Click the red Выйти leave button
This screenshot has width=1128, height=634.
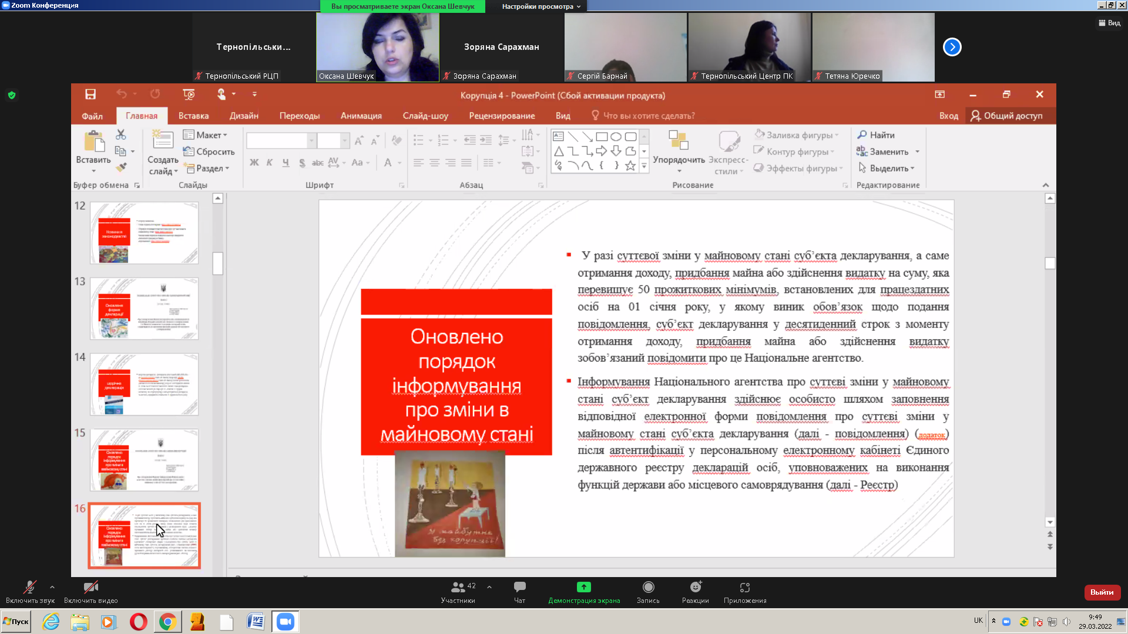click(1102, 592)
